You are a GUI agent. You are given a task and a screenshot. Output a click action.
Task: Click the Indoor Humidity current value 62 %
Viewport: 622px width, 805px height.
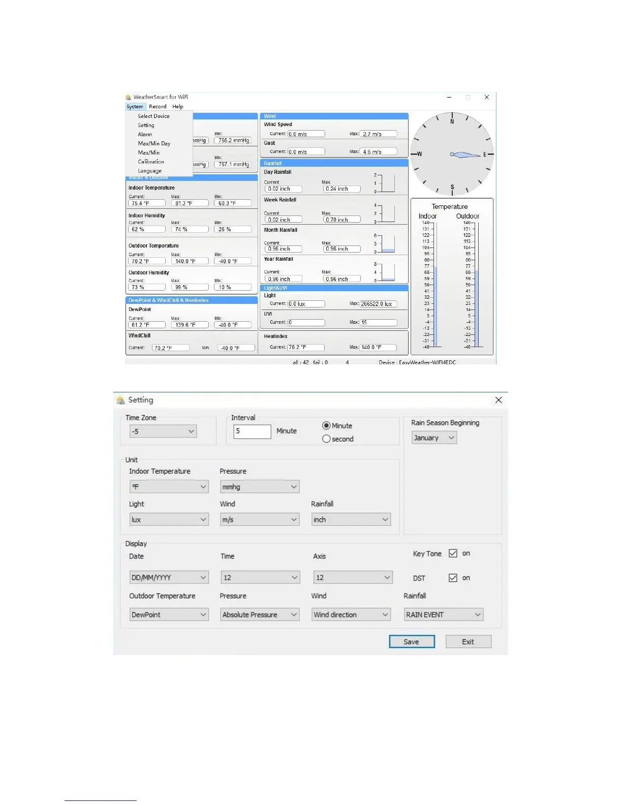[x=147, y=229]
